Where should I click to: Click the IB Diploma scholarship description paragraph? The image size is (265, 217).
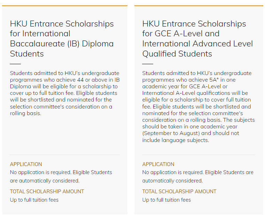65,93
